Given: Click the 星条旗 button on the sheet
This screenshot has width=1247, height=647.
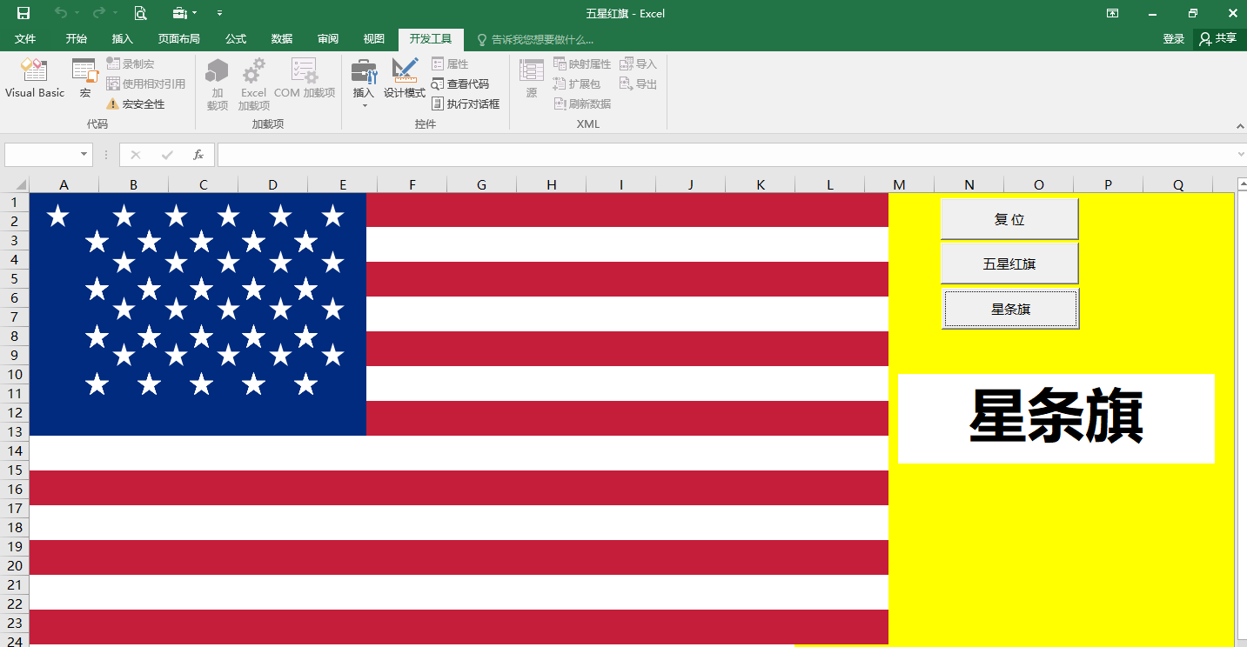Looking at the screenshot, I should pos(1010,309).
